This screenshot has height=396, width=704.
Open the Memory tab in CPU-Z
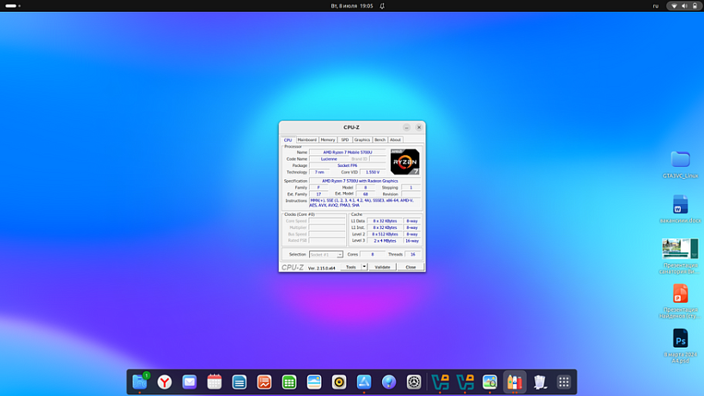click(328, 139)
